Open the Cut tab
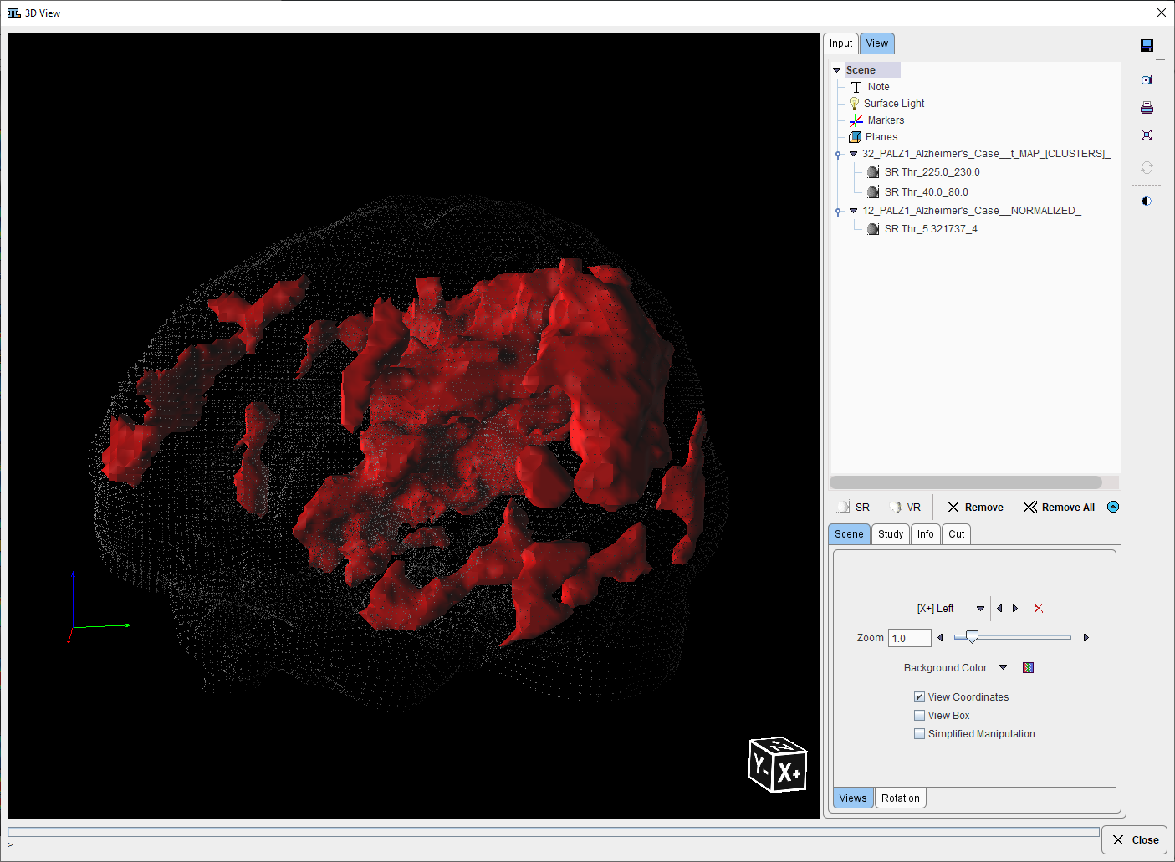The height and width of the screenshot is (862, 1175). [x=957, y=534]
